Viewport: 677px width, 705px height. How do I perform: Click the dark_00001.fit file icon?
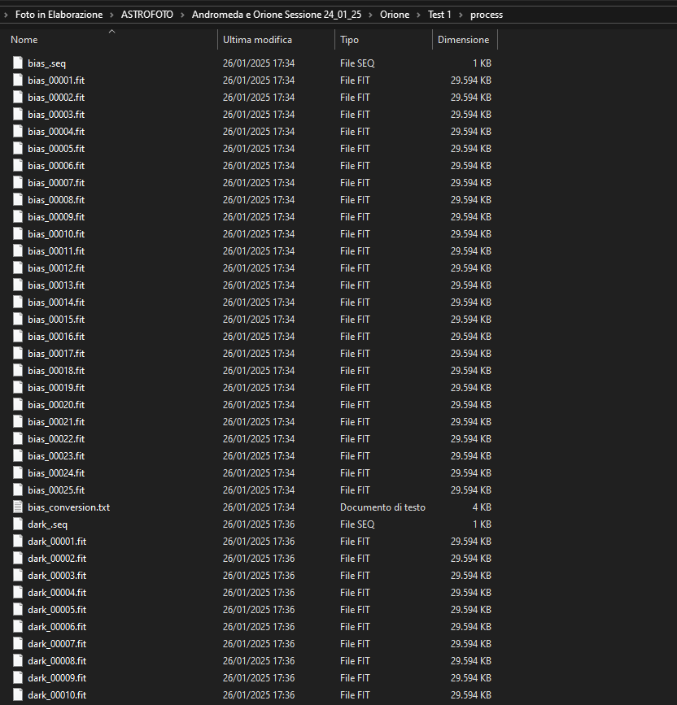[x=18, y=541]
